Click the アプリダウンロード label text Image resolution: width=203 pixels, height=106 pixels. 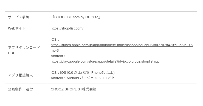24,48
